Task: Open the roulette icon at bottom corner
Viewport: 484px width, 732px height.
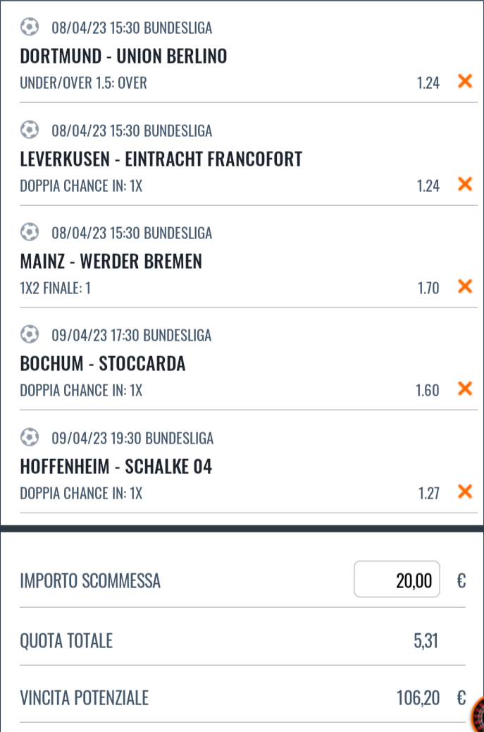Action: [478, 714]
